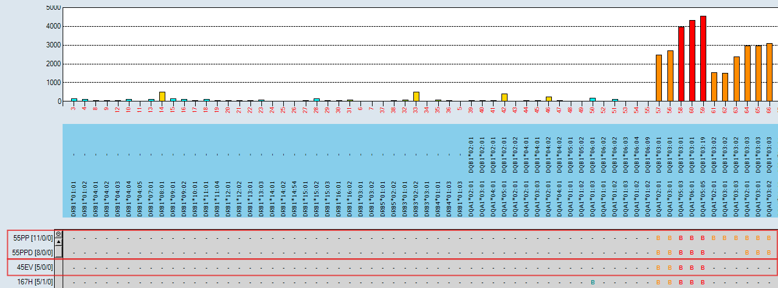Click the DQA1*05:03 allele label
The height and width of the screenshot is (288, 778).
(x=681, y=198)
